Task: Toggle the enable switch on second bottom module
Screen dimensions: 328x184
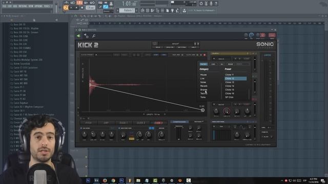Action: click(119, 128)
